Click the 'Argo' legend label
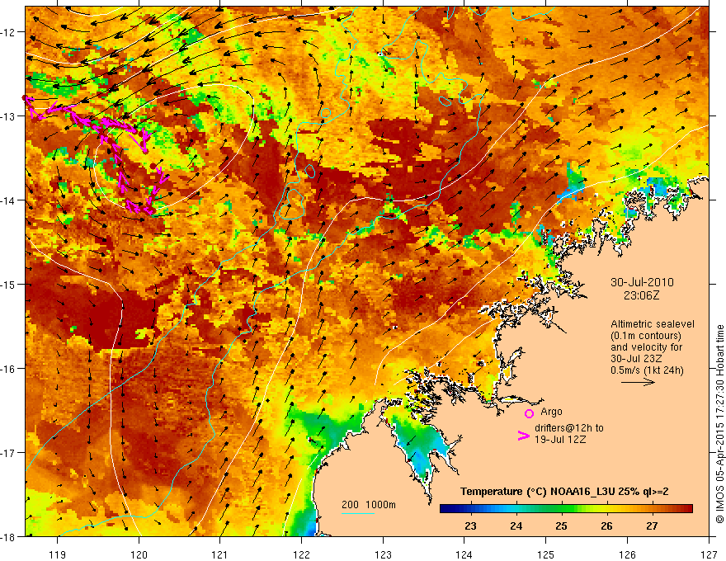Screen dimensions: 726x561 551,412
